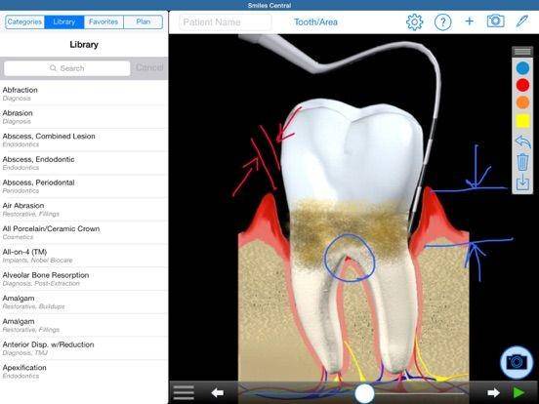
Task: Click the animation slider knob
Action: coord(364,393)
